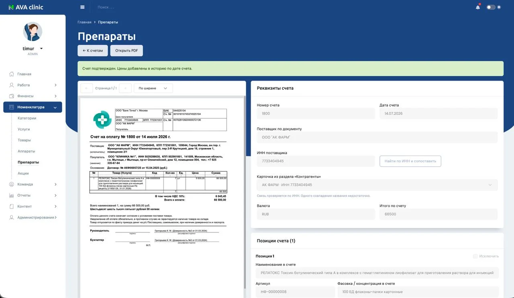Click the Команда sidebar icon
The height and width of the screenshot is (298, 514).
(x=11, y=184)
